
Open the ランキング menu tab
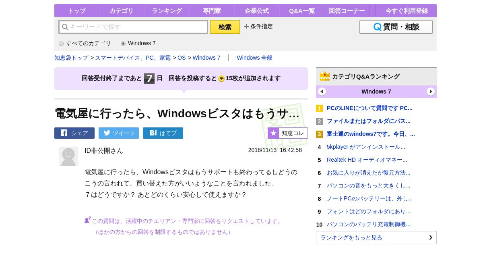(167, 11)
